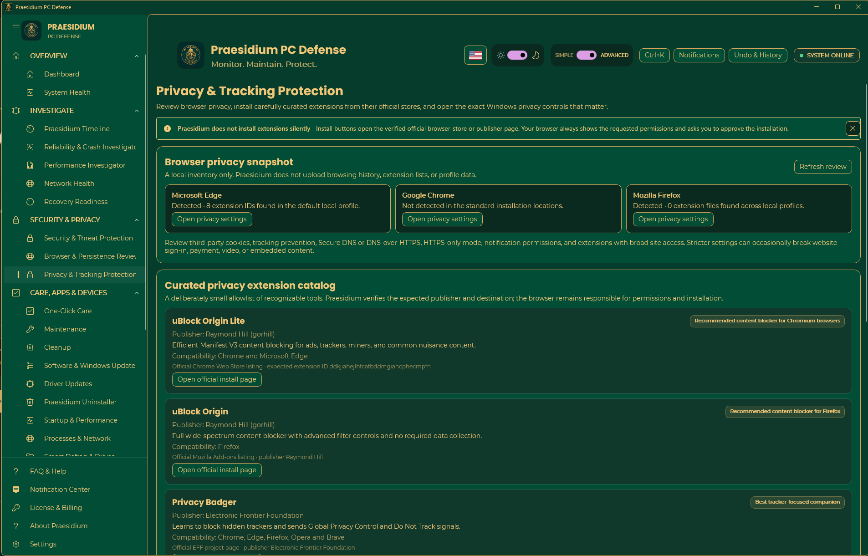Open the Notifications button in header
This screenshot has width=868, height=556.
click(x=699, y=55)
